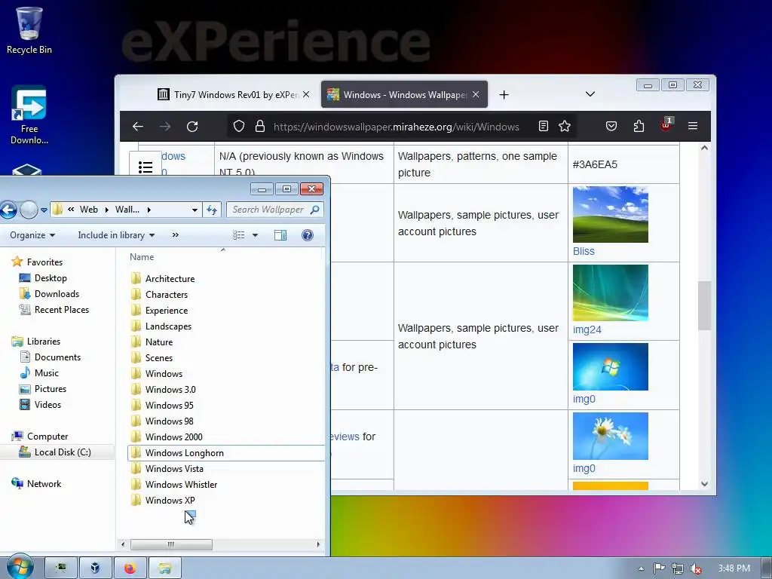
Task: Open the Pocket save icon in Firefox
Action: [x=611, y=127]
